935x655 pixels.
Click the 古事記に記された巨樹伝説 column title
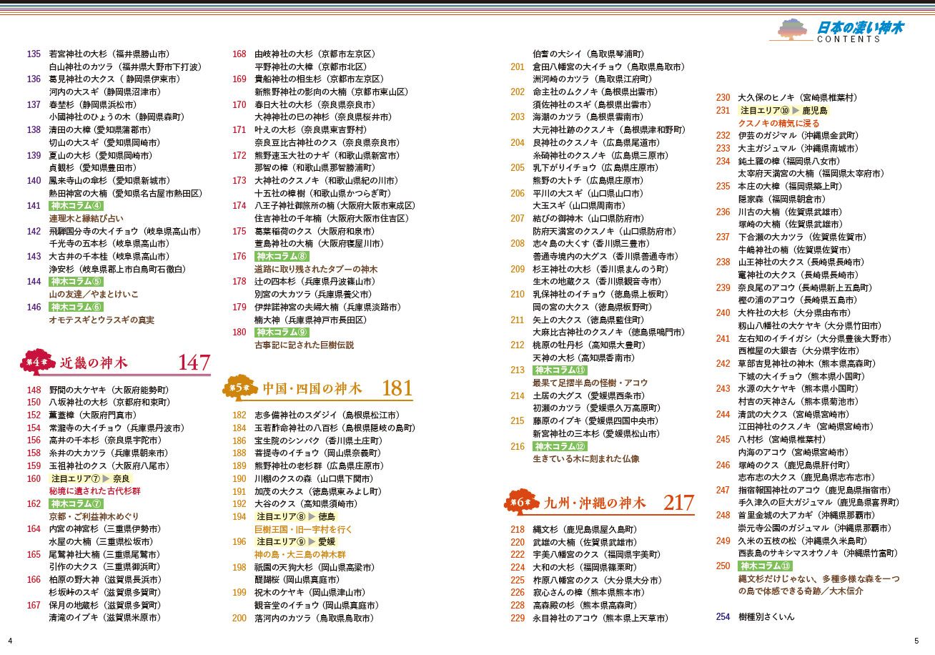click(304, 345)
